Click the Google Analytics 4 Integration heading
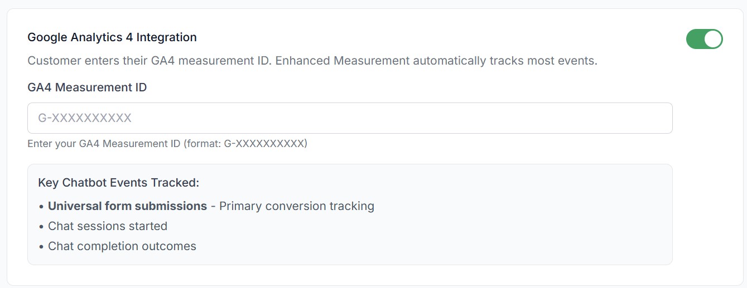This screenshot has width=747, height=288. 112,37
